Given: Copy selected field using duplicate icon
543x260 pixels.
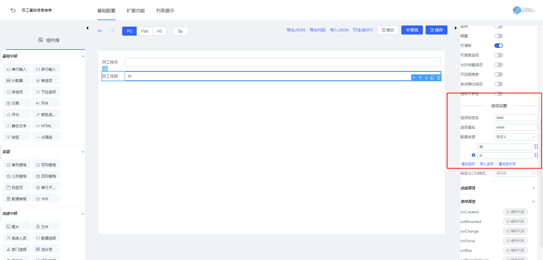Looking at the screenshot, I should pyautogui.click(x=432, y=78).
